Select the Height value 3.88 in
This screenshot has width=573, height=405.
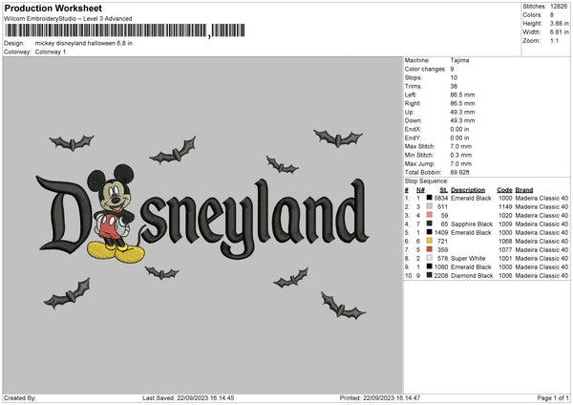click(x=559, y=23)
